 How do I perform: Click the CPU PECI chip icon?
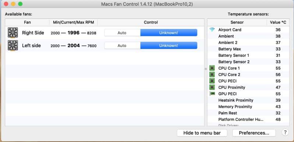tap(212, 81)
